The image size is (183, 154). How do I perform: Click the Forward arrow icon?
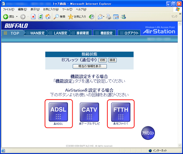pos(23,17)
